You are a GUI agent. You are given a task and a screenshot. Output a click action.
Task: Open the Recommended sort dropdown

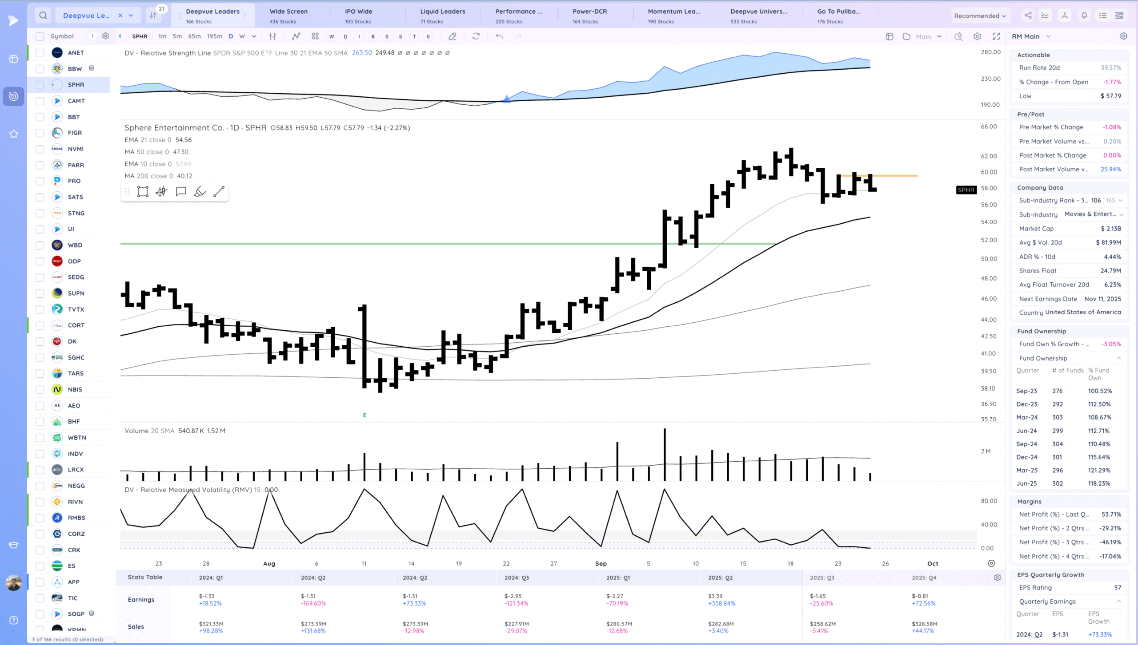pos(980,16)
